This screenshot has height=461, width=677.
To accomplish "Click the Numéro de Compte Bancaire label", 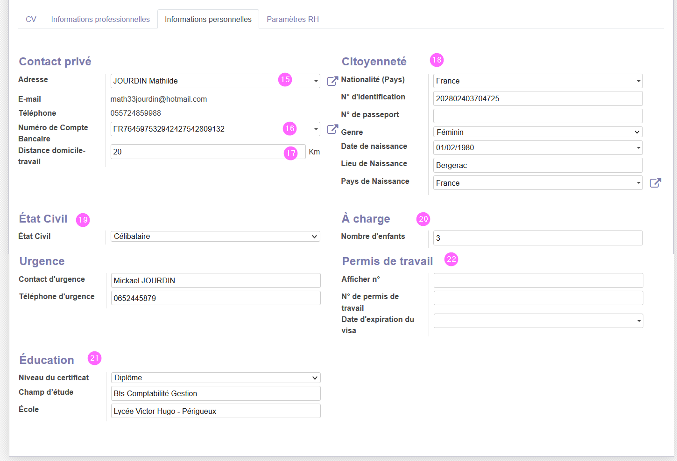I will coord(53,133).
